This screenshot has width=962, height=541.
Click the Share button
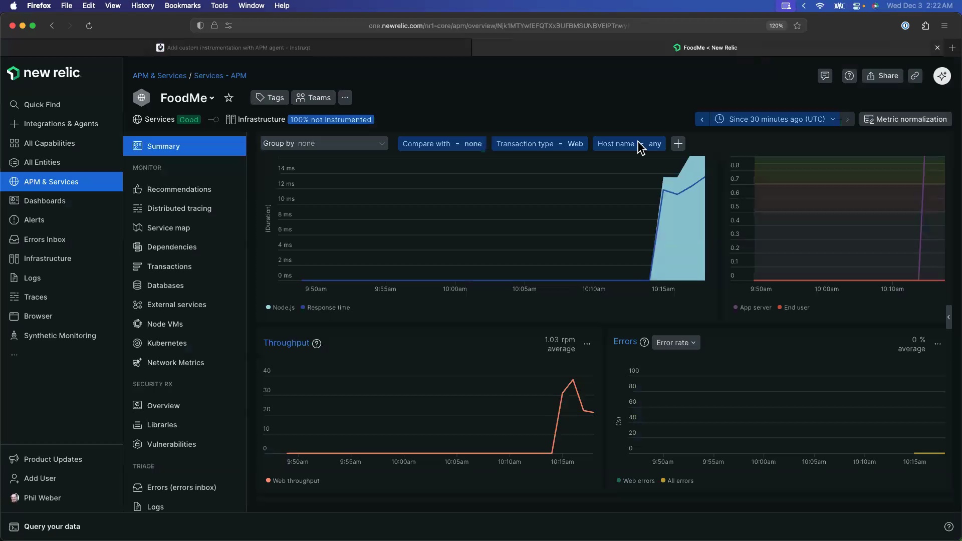coord(882,76)
